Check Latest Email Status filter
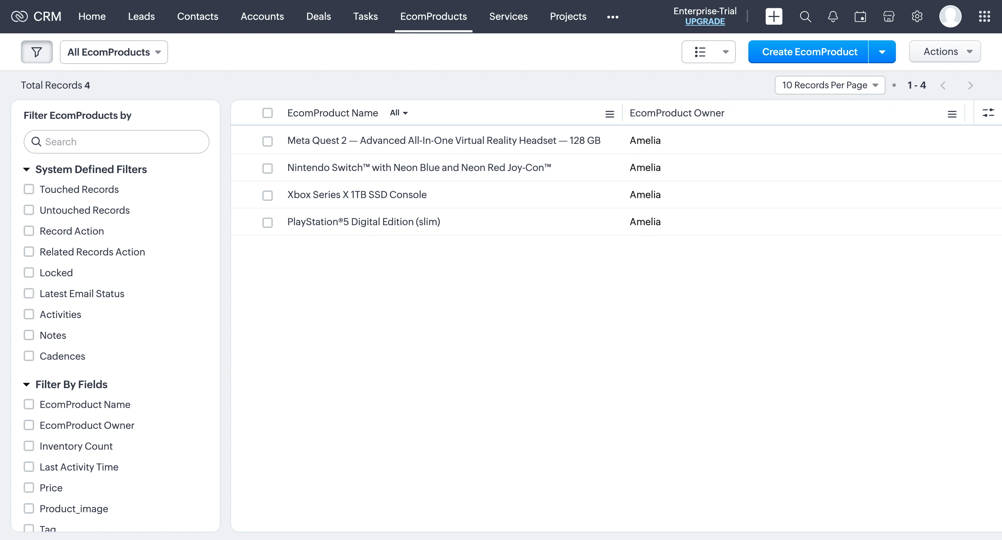Screen dimensions: 1002x540 click(x=29, y=294)
